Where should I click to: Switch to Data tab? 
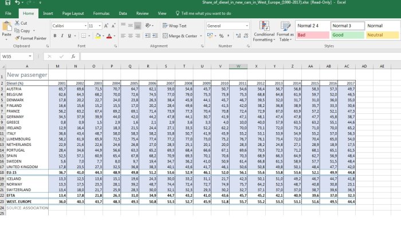pyautogui.click(x=123, y=13)
